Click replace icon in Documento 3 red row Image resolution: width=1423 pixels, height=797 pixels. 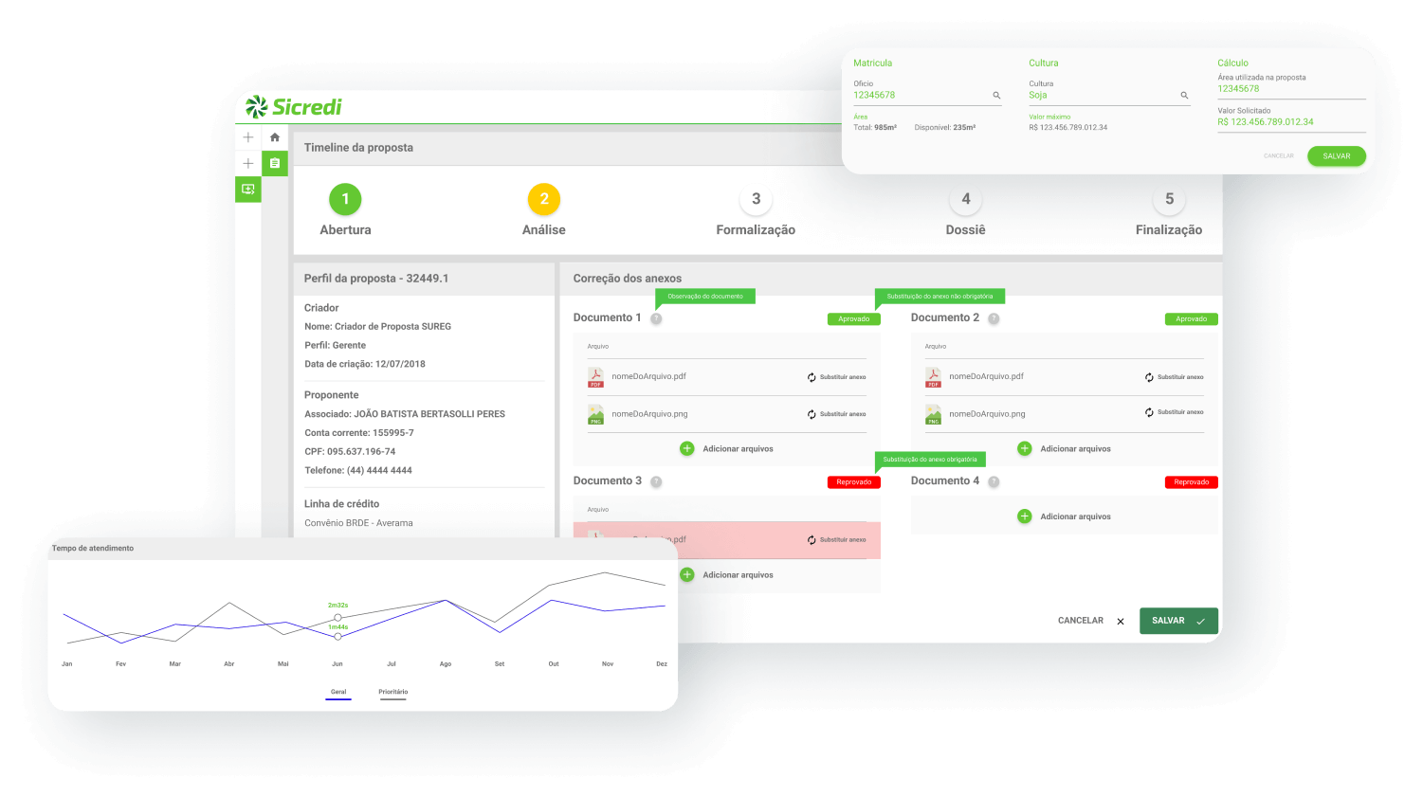click(x=812, y=540)
